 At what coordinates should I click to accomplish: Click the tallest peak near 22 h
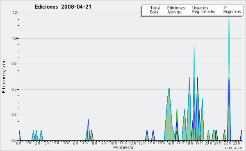click(229, 17)
